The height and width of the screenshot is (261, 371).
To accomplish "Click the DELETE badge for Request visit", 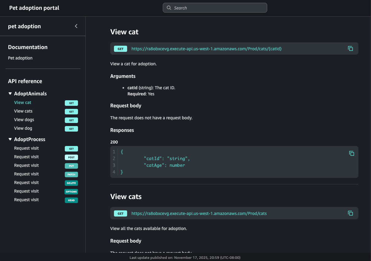I will click(71, 183).
